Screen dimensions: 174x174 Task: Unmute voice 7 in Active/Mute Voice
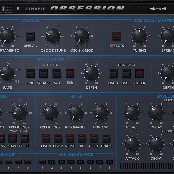point(100,162)
